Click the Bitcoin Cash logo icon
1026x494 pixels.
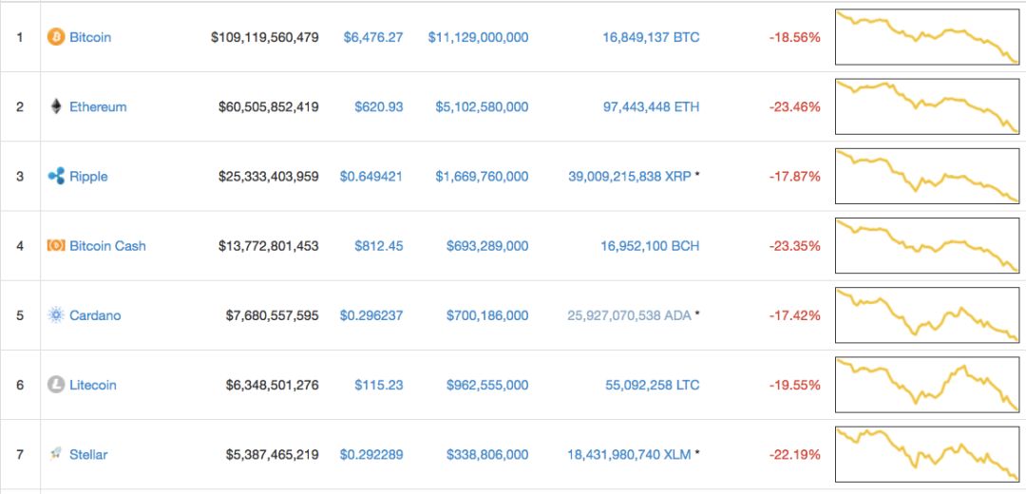click(x=56, y=245)
